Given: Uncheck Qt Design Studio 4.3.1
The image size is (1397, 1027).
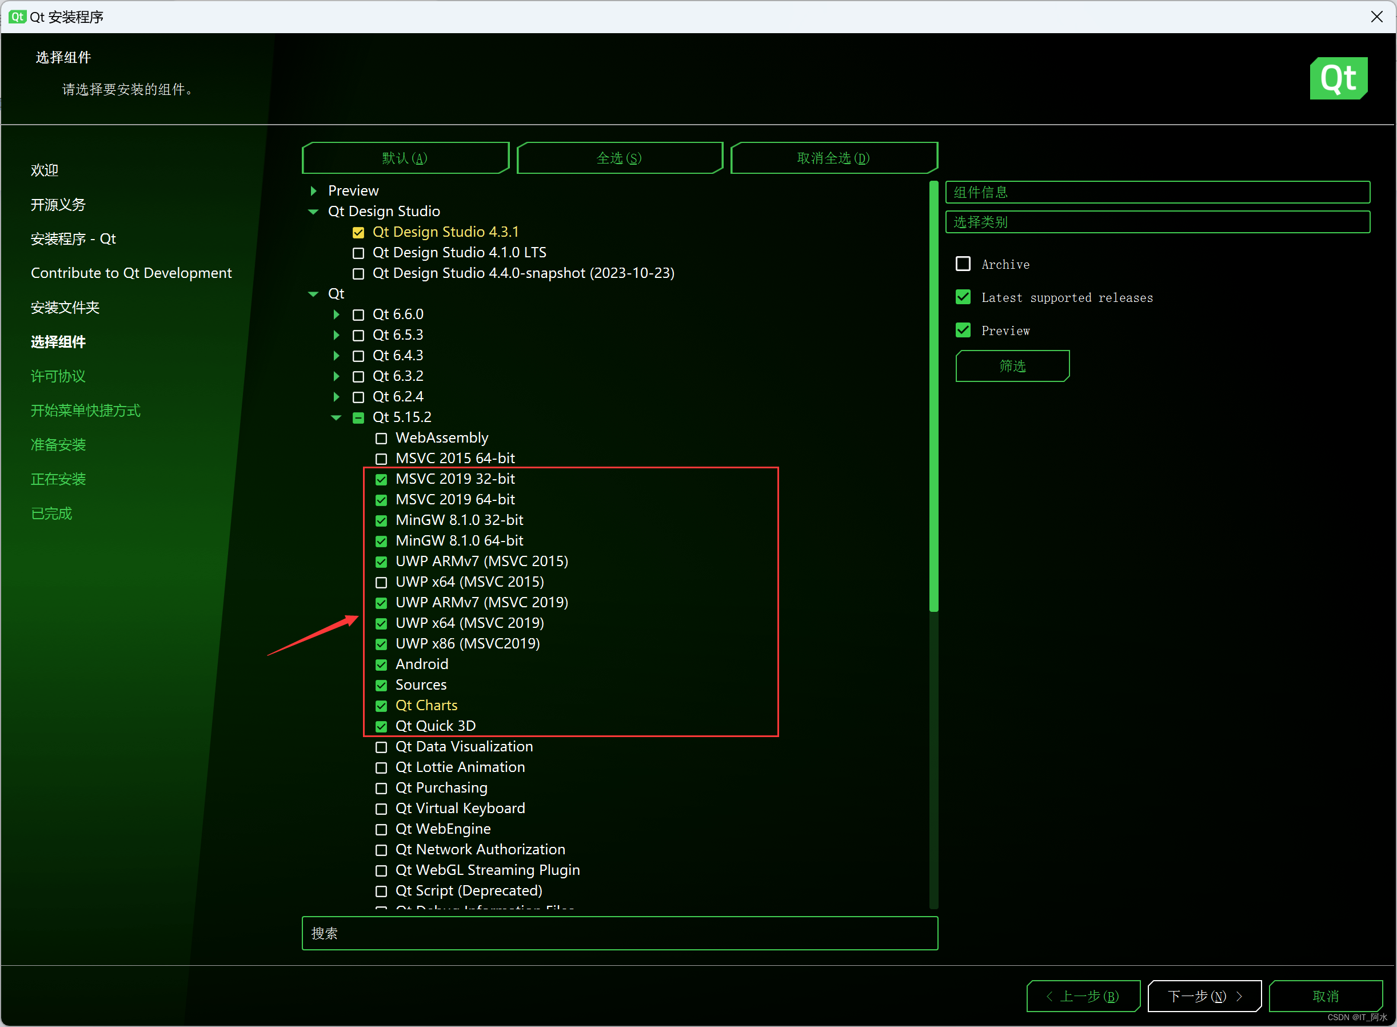Looking at the screenshot, I should tap(358, 233).
